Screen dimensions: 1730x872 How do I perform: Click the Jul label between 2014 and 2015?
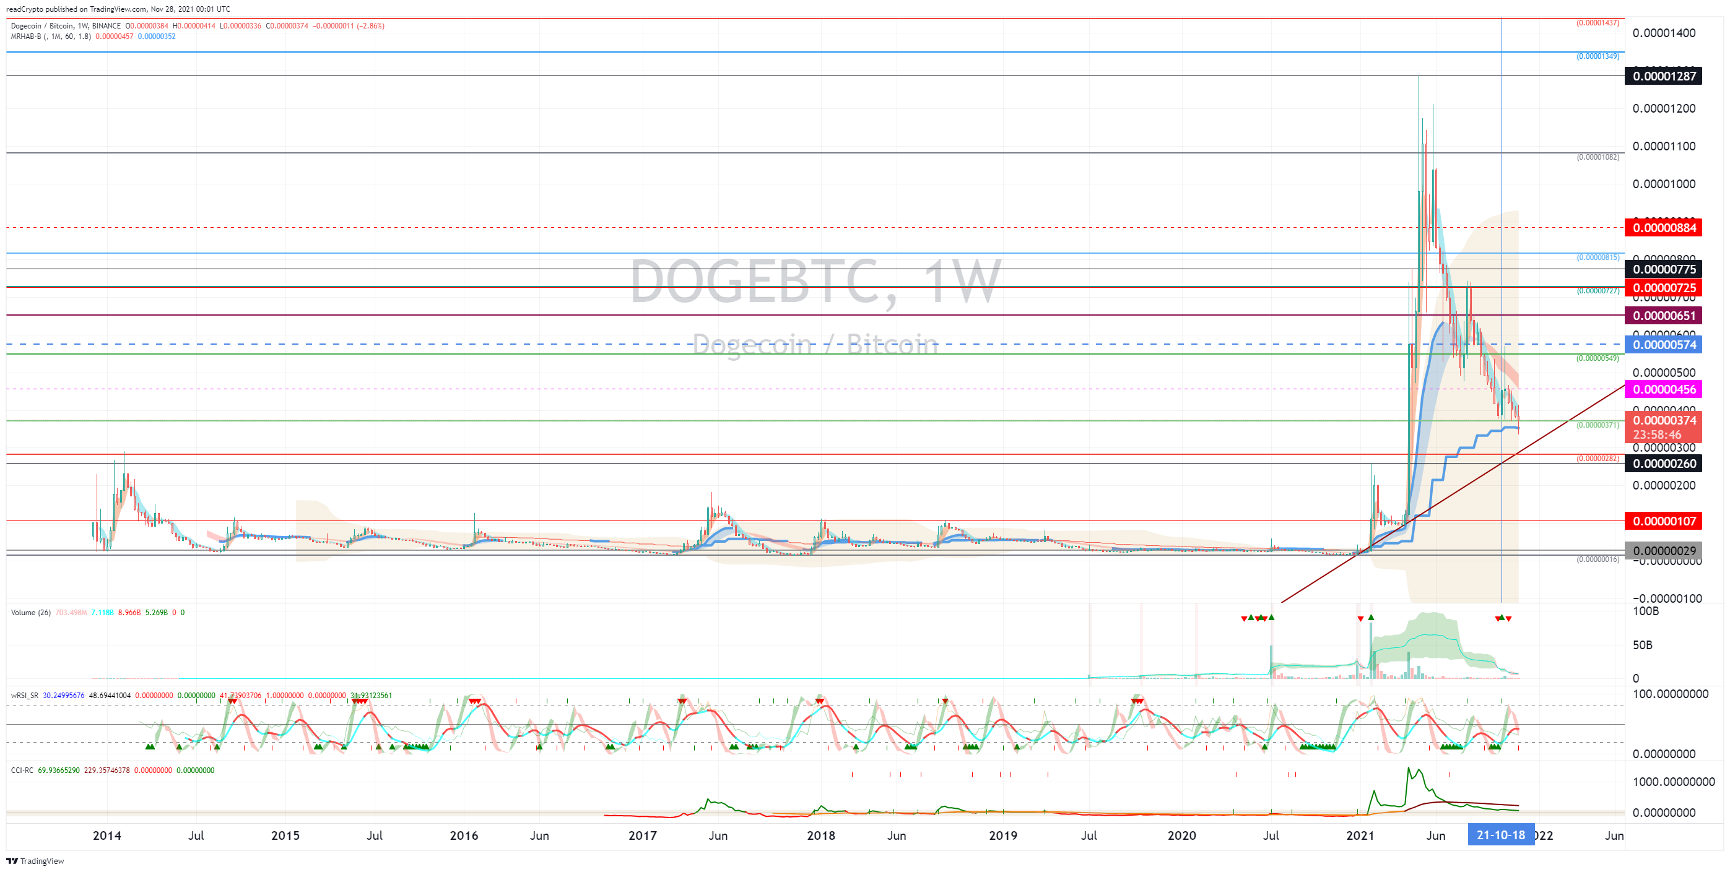pyautogui.click(x=196, y=835)
